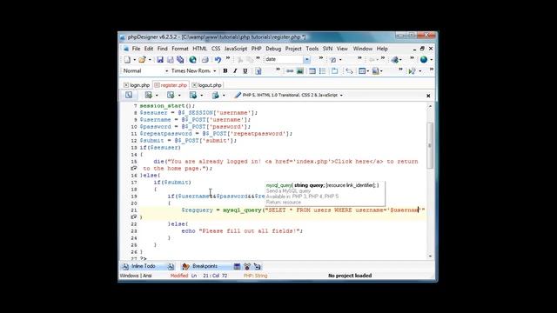Open the Normal paragraph style dropdown

(166, 71)
